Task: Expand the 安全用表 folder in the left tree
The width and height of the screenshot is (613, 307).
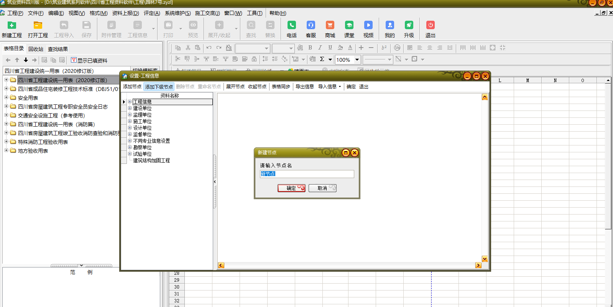Action: coord(6,97)
